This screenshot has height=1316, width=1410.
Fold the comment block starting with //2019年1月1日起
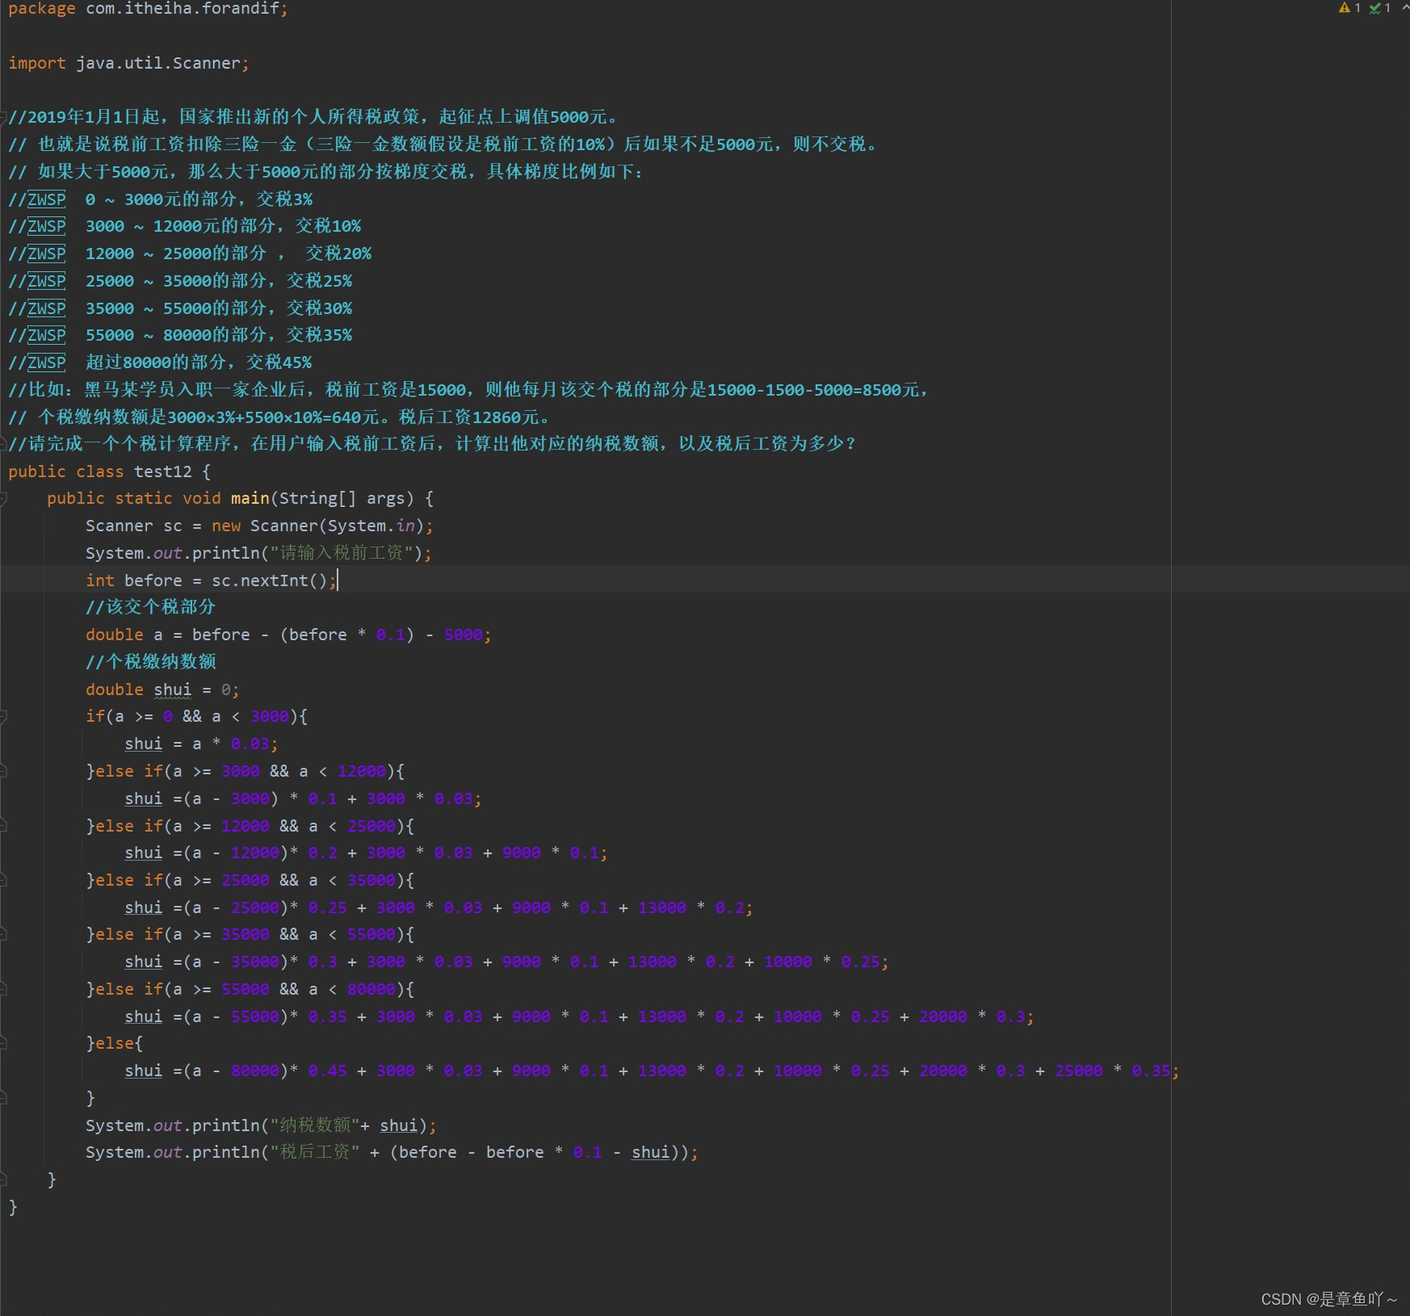pyautogui.click(x=3, y=117)
